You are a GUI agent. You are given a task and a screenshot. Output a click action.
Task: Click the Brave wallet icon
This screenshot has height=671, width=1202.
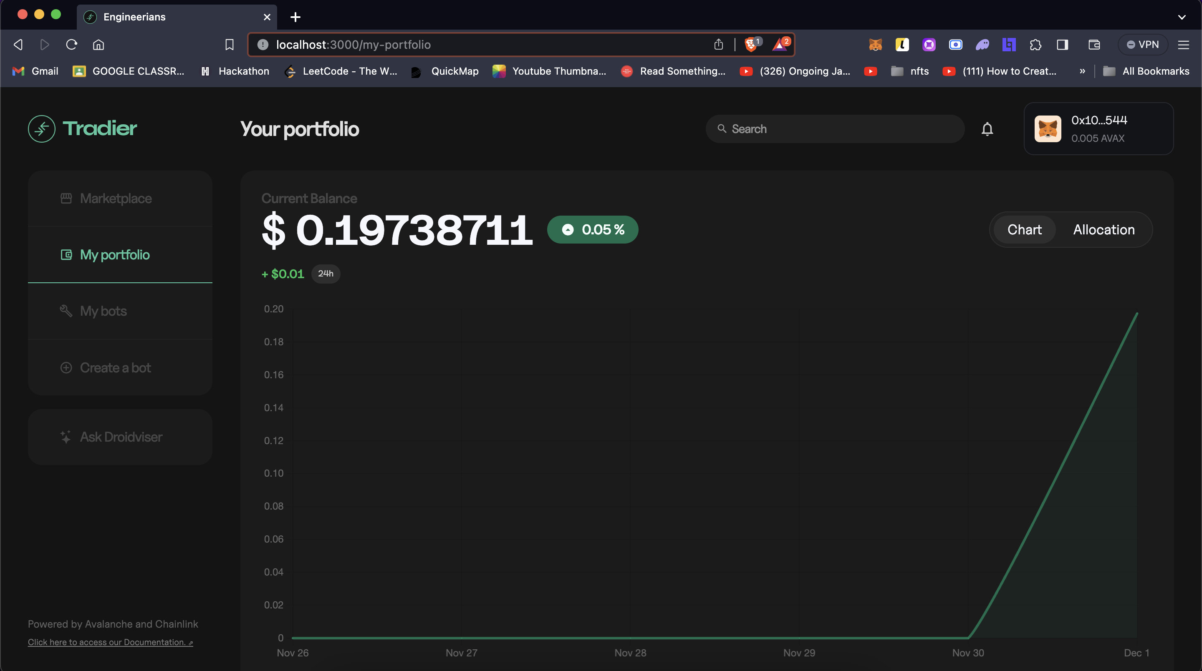click(x=1094, y=45)
